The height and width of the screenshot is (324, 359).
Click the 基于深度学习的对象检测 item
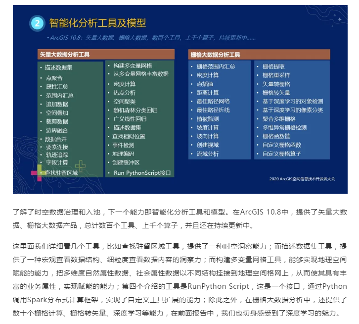pyautogui.click(x=293, y=102)
